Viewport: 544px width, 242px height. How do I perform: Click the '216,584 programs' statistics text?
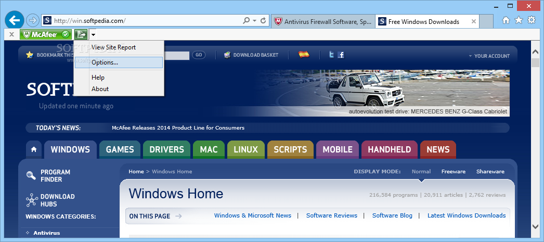click(x=393, y=195)
